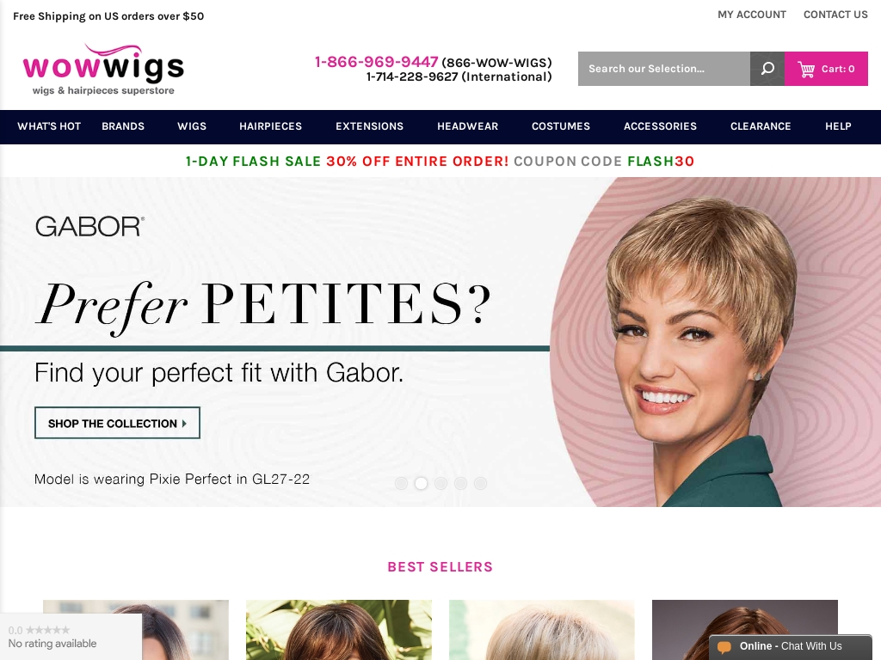Click the search magnifier icon
This screenshot has height=660, width=881.
[767, 69]
